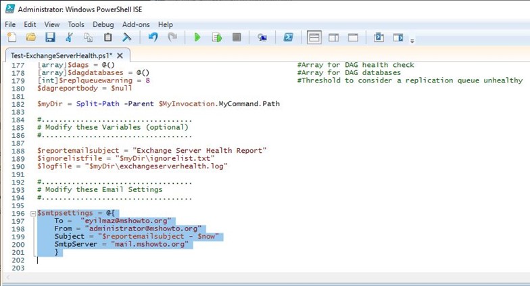
Task: Click the $MyInvocation.MyCommand.Path expression
Action: pos(219,104)
